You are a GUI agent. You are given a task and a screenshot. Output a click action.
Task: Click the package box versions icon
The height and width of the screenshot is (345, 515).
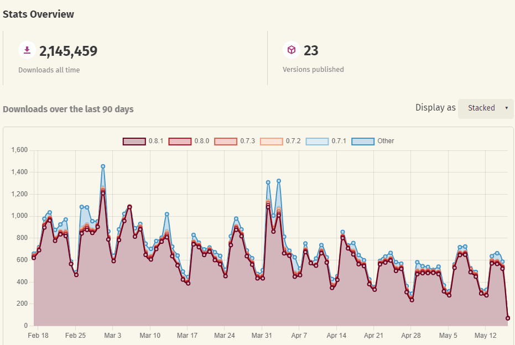(292, 50)
